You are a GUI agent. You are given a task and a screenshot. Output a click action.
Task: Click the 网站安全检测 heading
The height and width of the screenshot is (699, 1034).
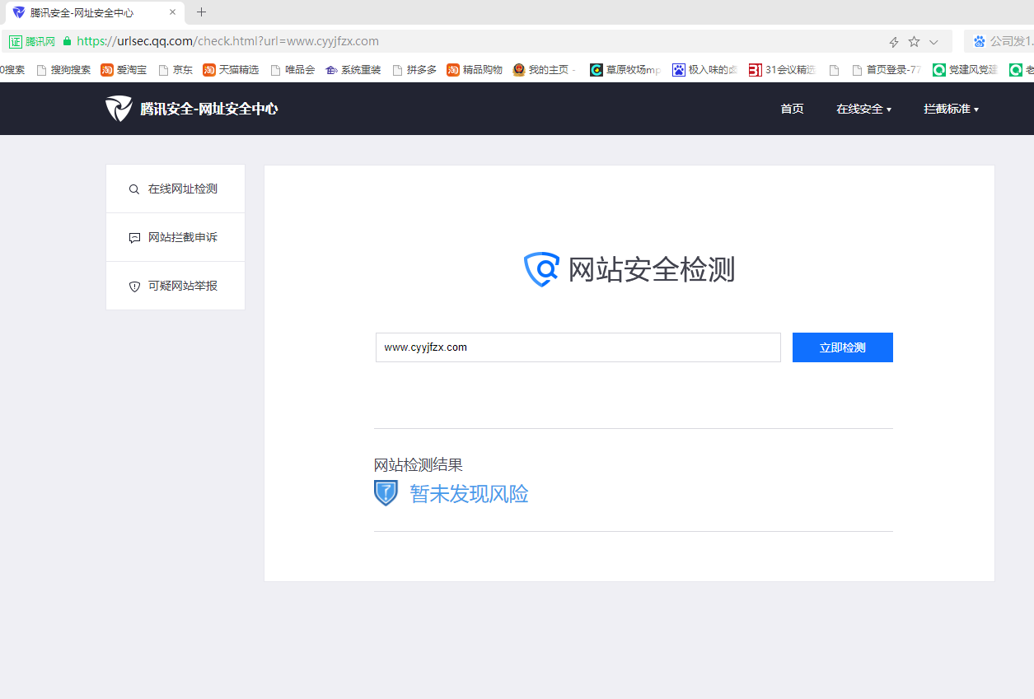tap(652, 269)
